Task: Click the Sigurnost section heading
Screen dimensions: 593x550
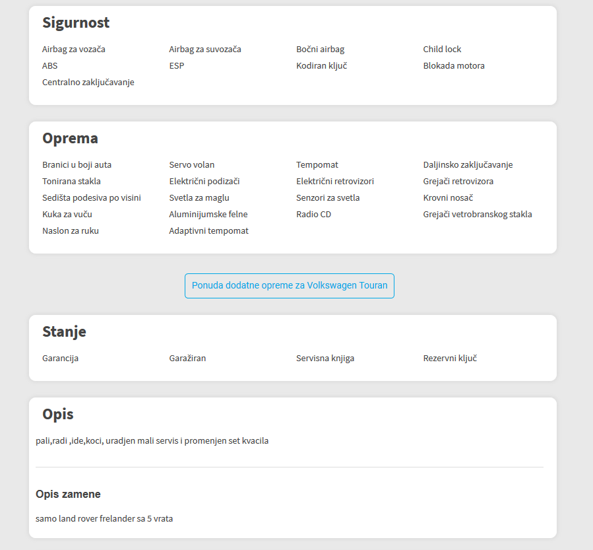Action: (x=76, y=22)
